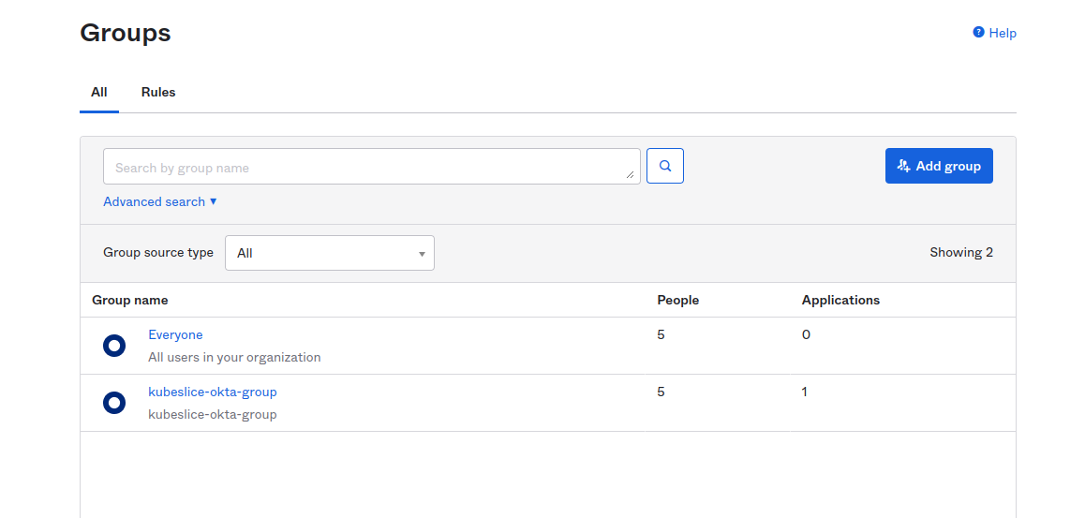Click the People column header
This screenshot has height=518, width=1070.
pyautogui.click(x=677, y=300)
